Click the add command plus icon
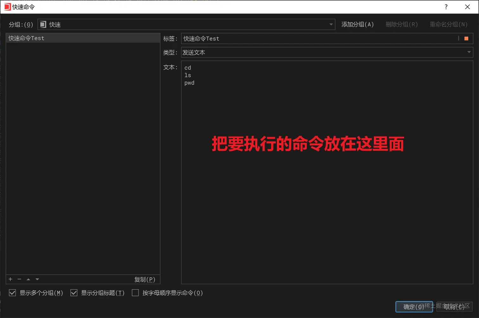 tap(10, 279)
